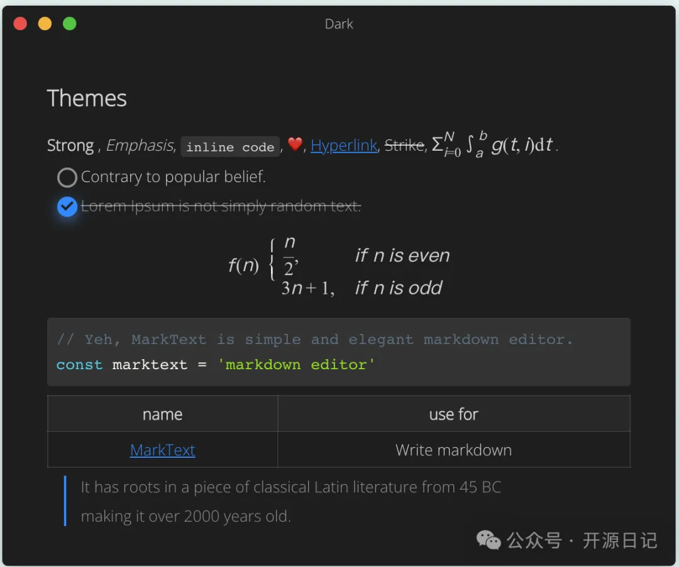
Task: Click the Themes heading
Action: click(x=87, y=99)
